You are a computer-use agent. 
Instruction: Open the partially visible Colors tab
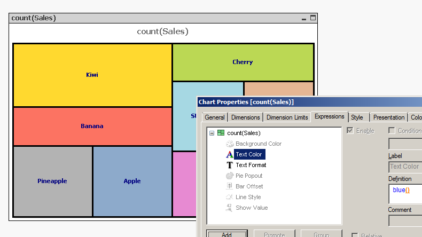tap(415, 117)
